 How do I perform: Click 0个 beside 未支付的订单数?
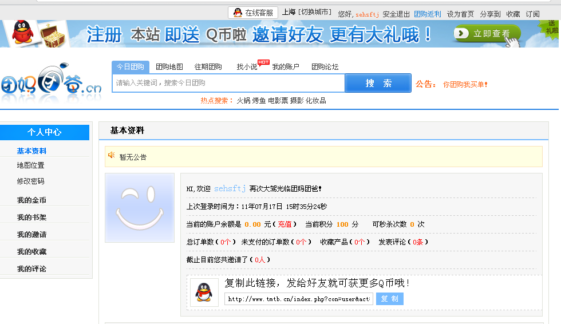pos(301,242)
